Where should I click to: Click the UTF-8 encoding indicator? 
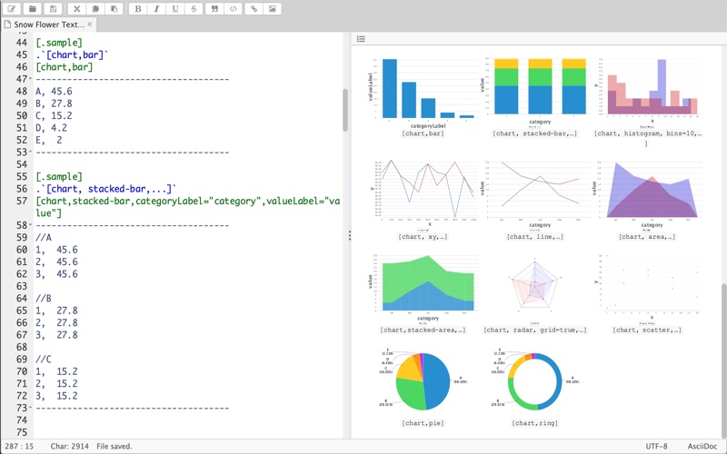[656, 447]
